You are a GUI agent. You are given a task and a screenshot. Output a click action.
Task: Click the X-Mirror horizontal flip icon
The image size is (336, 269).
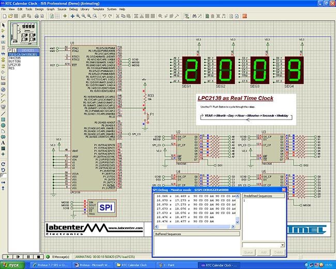[3, 182]
